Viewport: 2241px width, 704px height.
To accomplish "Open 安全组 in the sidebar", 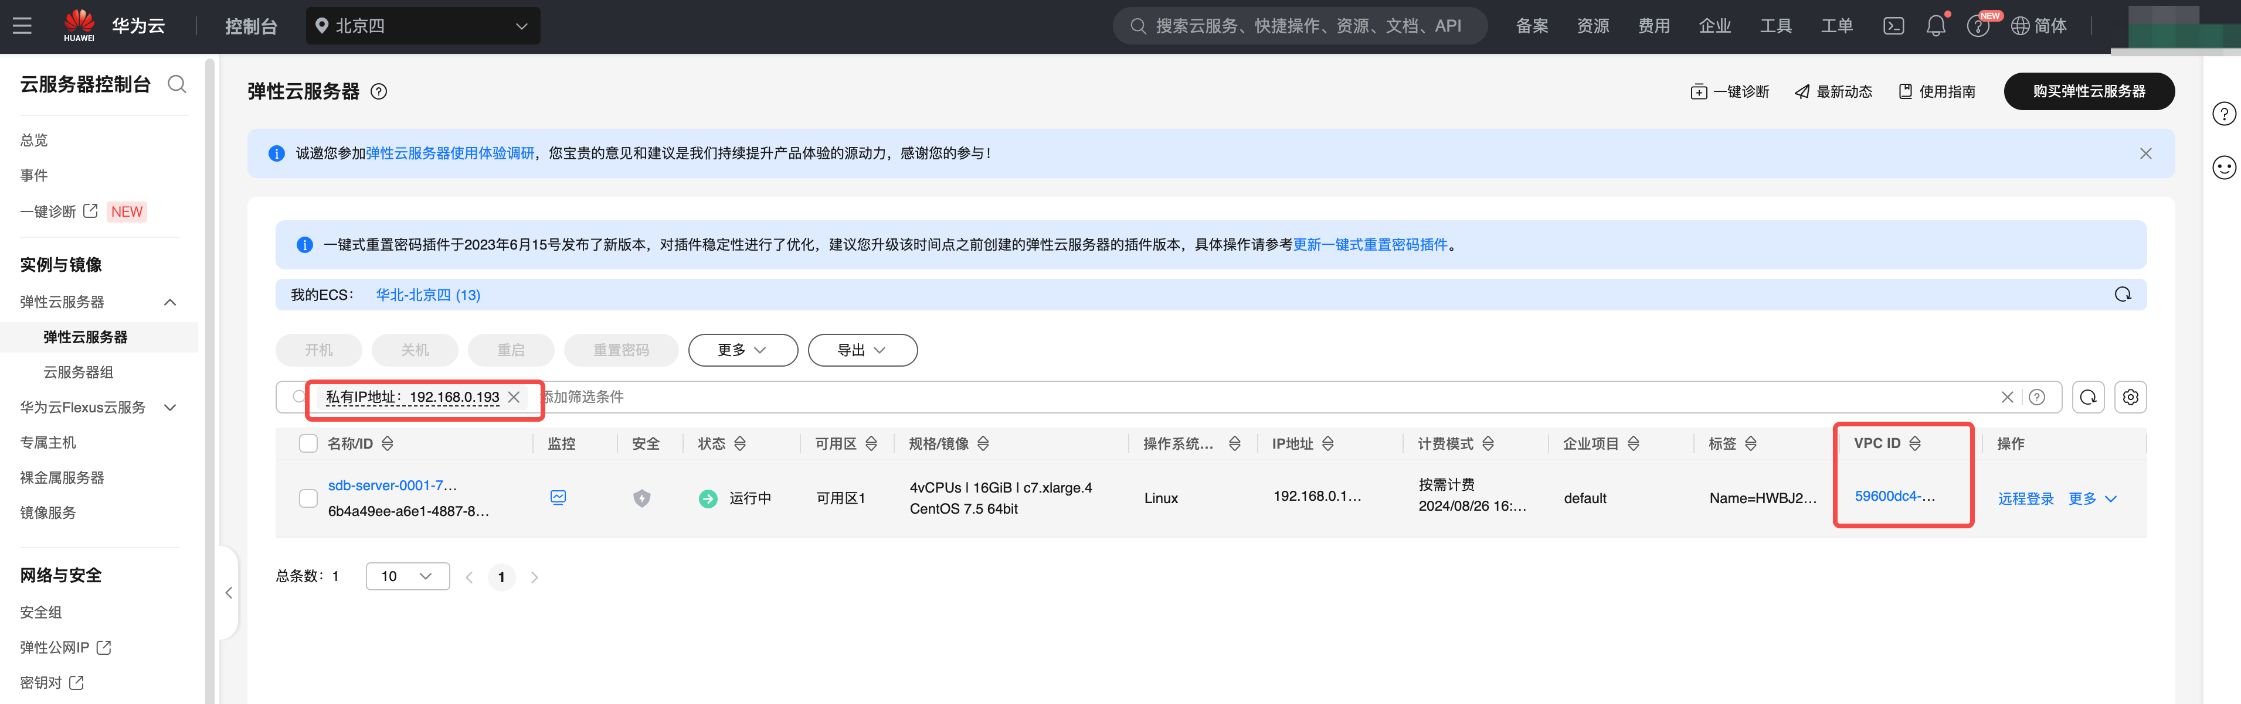I will pos(41,612).
